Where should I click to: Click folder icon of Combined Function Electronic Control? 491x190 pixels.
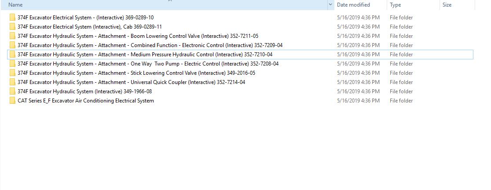pyautogui.click(x=12, y=45)
